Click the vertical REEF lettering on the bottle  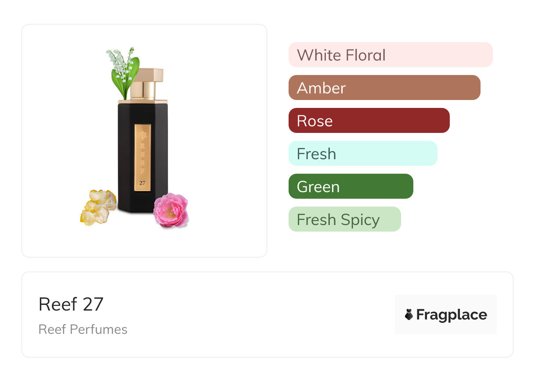click(x=142, y=157)
